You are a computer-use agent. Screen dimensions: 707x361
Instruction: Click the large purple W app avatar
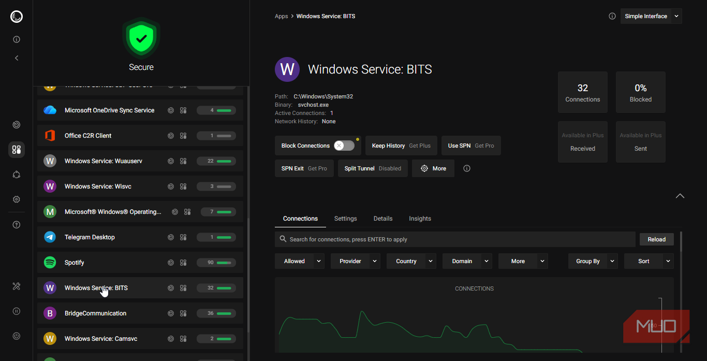[287, 69]
